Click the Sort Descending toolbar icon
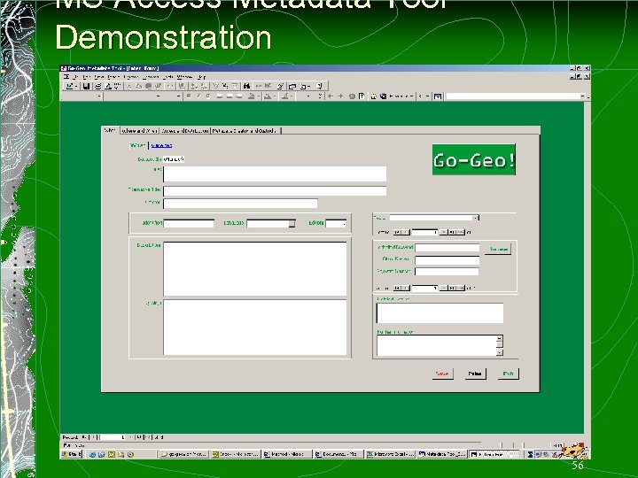Image resolution: width=638 pixels, height=478 pixels. pyautogui.click(x=204, y=86)
